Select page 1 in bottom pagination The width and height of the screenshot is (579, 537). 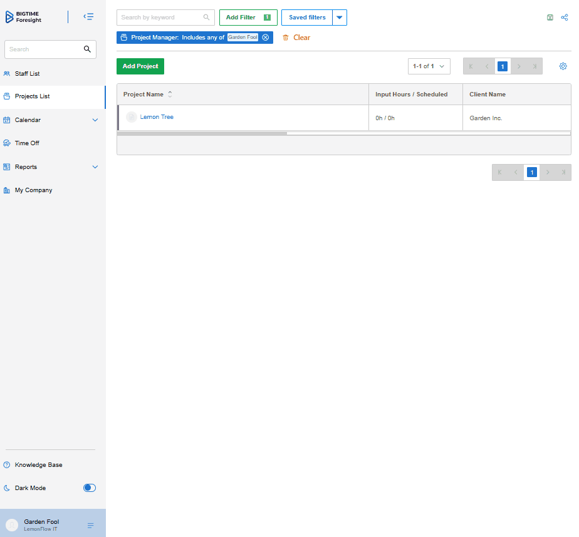[x=532, y=172]
